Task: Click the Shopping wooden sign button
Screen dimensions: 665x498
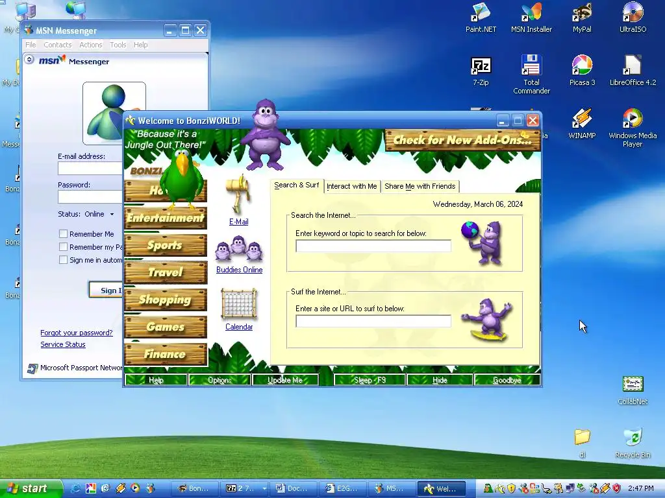Action: 166,300
